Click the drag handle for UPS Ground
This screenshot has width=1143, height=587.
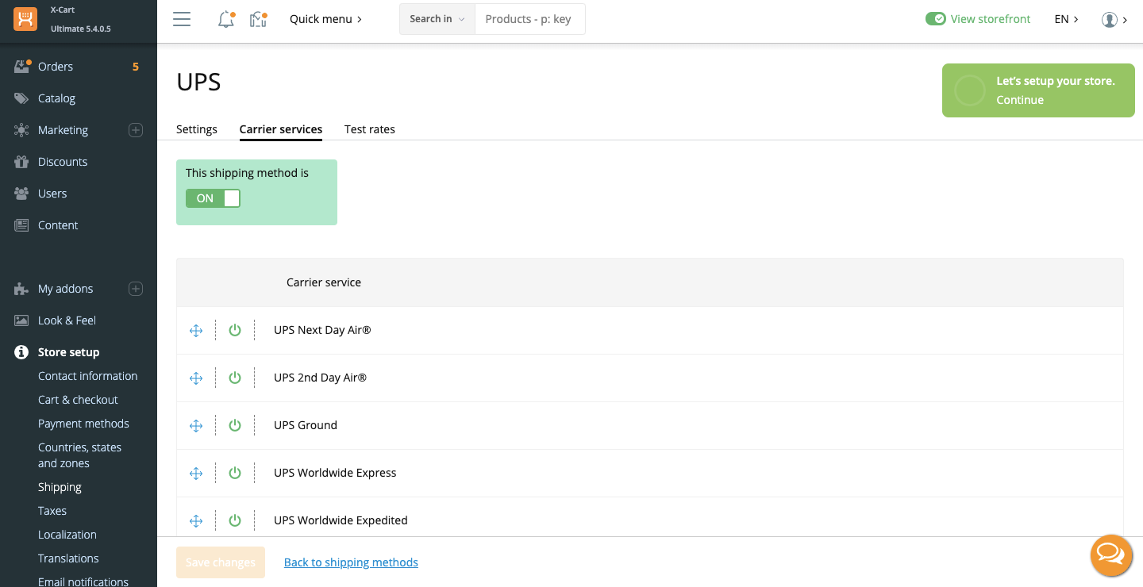click(196, 426)
